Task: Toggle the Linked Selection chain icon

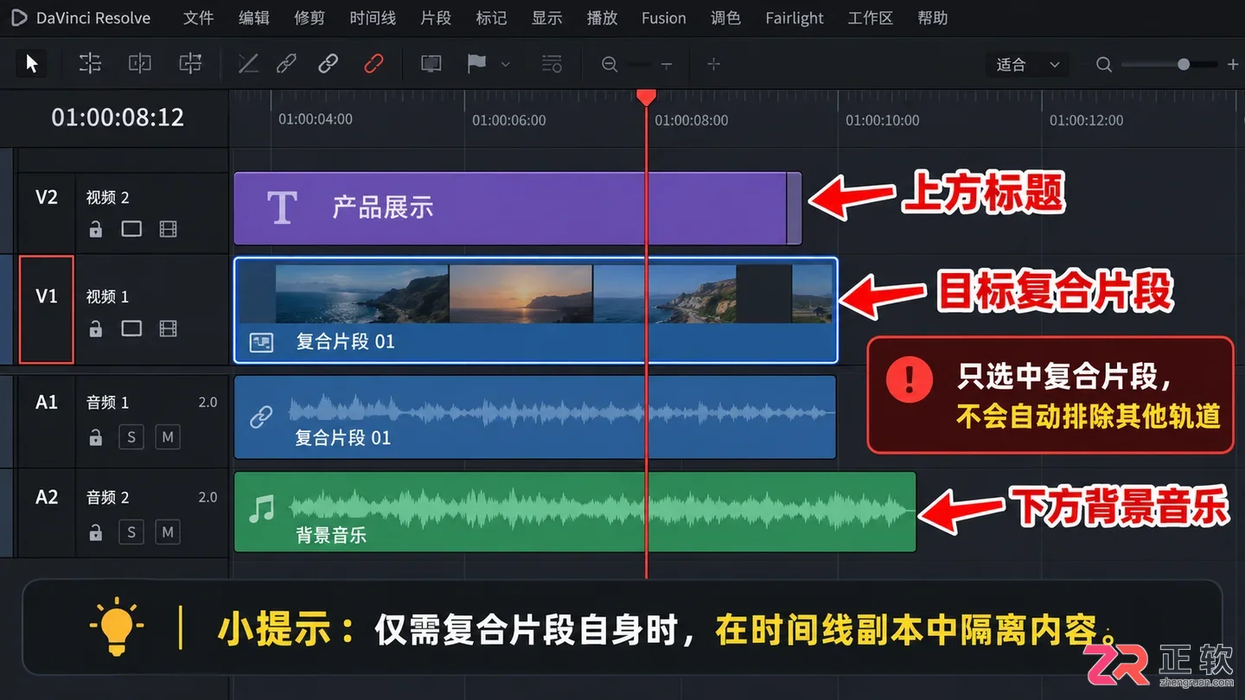Action: click(329, 63)
